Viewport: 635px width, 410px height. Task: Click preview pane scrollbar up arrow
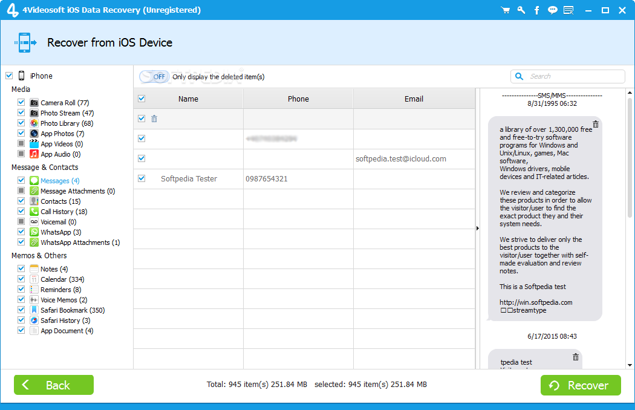point(630,93)
